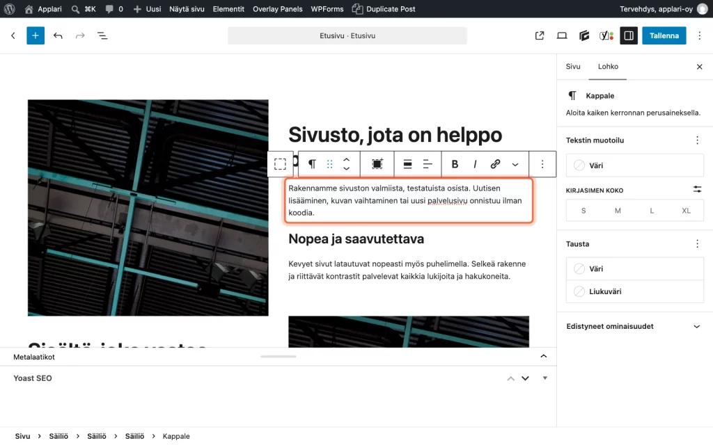
Task: Toggle bold formatting
Action: point(455,164)
